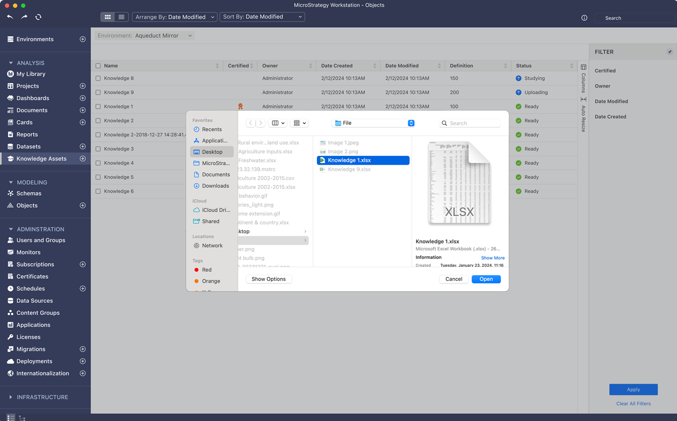Click the plus icon next to Dashboards
Image resolution: width=677 pixels, height=421 pixels.
pos(83,98)
